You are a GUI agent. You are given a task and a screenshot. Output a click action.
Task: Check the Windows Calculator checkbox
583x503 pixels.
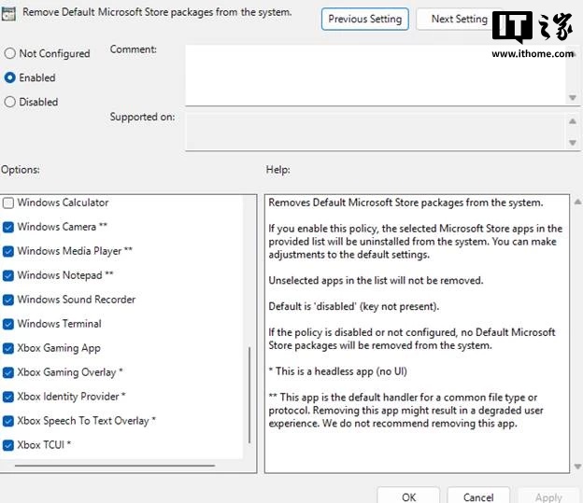coord(8,203)
